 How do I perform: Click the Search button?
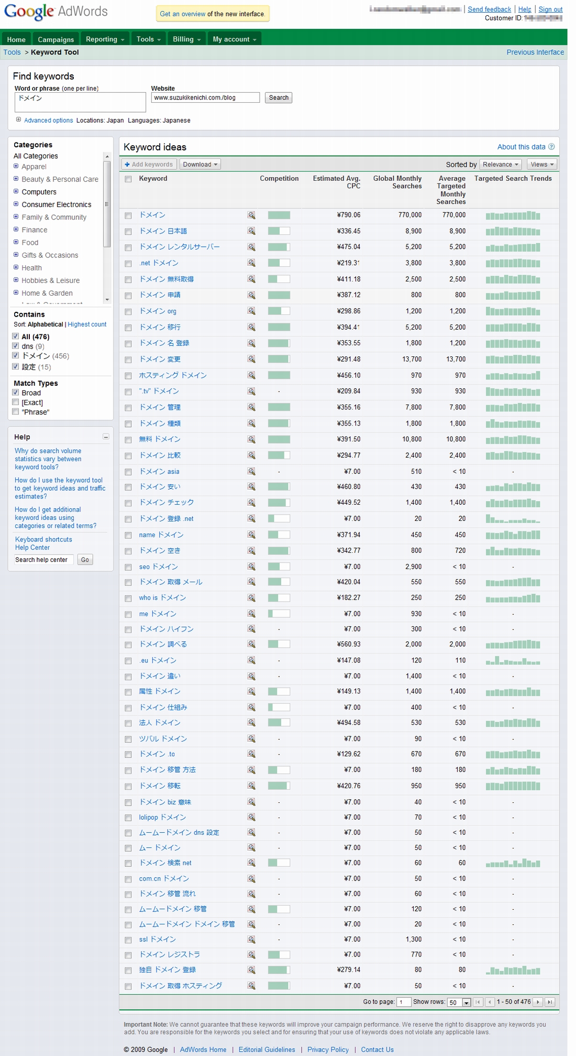click(x=279, y=97)
